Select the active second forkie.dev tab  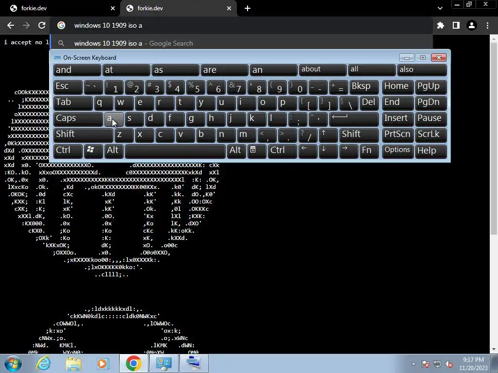178,8
